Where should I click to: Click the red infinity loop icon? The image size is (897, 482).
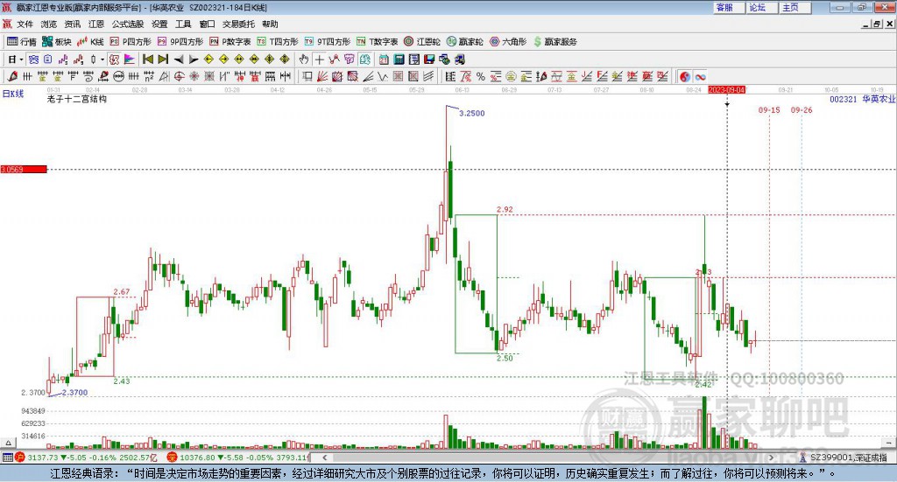(x=700, y=76)
